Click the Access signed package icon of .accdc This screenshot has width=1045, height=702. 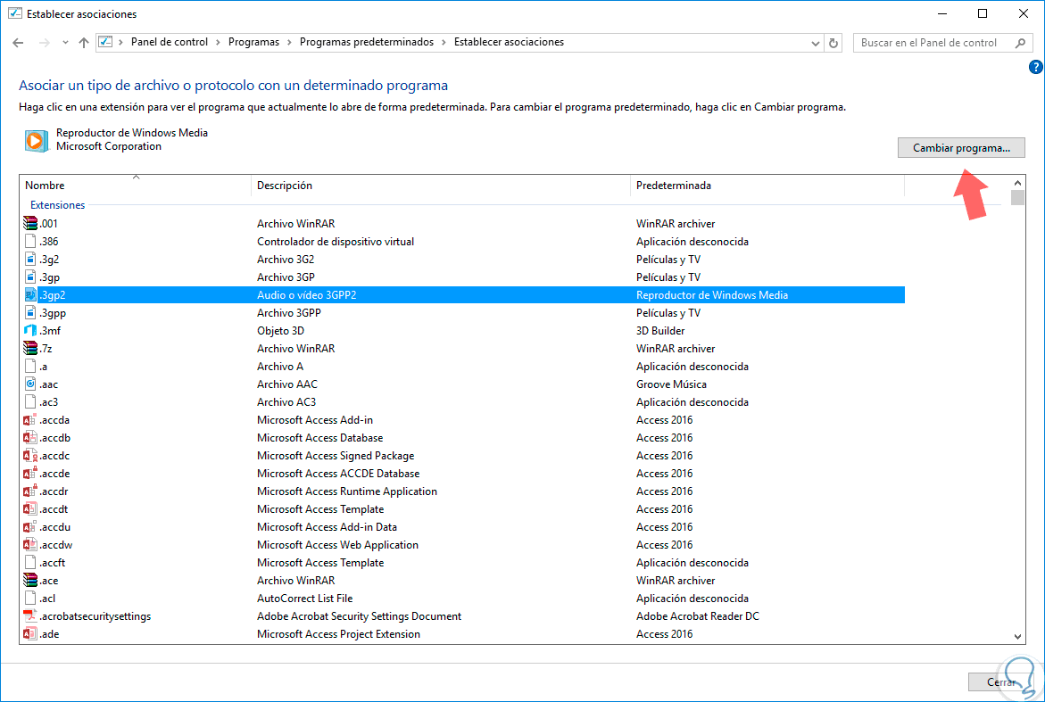tap(30, 456)
